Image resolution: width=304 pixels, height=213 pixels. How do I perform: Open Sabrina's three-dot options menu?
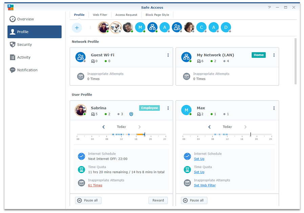click(x=168, y=108)
